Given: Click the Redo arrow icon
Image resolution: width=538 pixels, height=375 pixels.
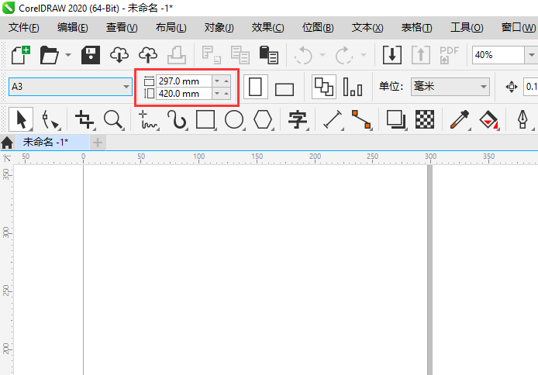Looking at the screenshot, I should pos(344,55).
